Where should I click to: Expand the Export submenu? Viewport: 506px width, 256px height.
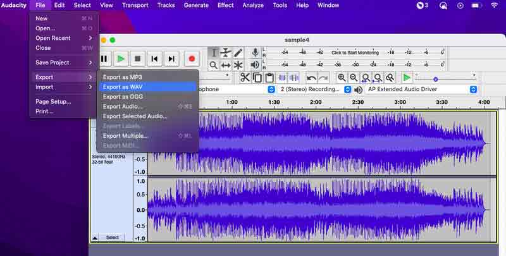pos(64,77)
